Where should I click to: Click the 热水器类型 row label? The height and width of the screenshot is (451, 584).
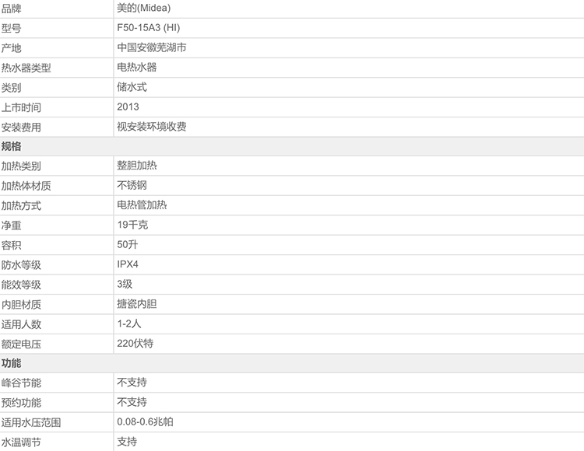pyautogui.click(x=26, y=68)
